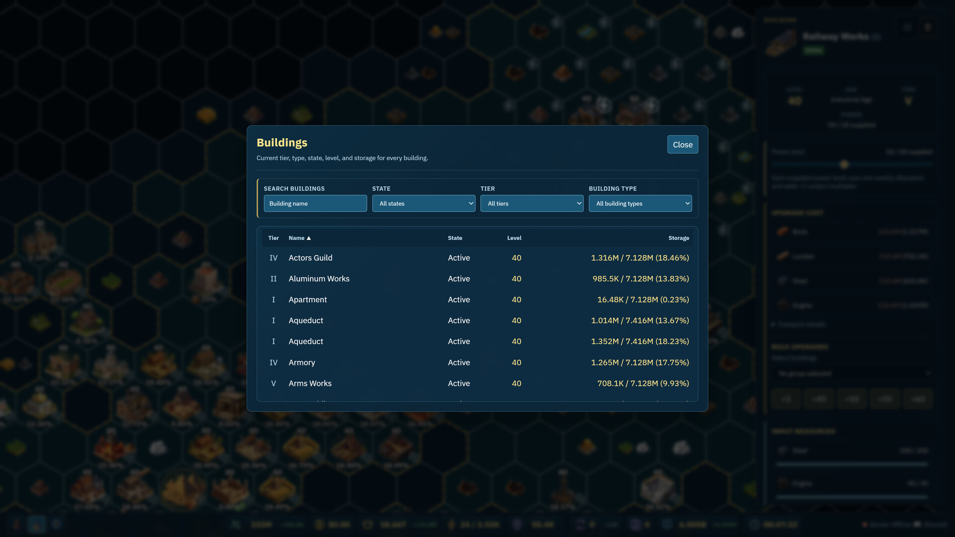Sort the table by Storage column
Viewport: 955px width, 537px height.
[x=678, y=238]
